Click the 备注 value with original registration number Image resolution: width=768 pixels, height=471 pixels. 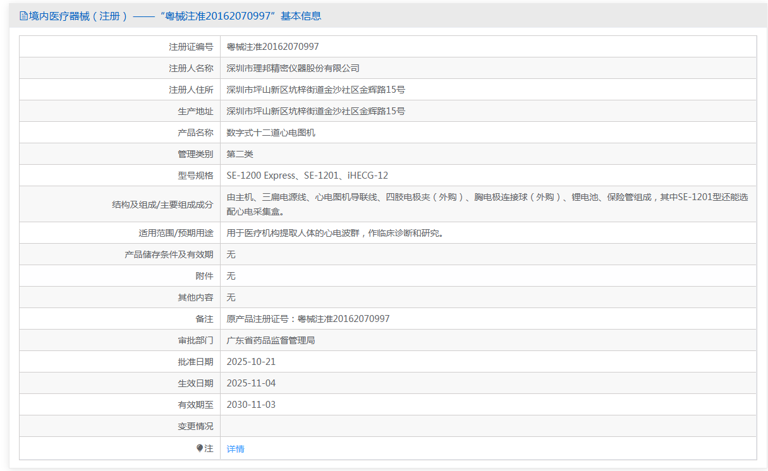click(308, 319)
